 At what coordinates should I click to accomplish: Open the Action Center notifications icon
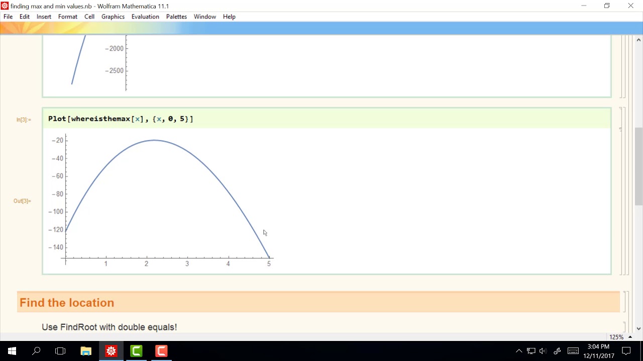pos(626,351)
